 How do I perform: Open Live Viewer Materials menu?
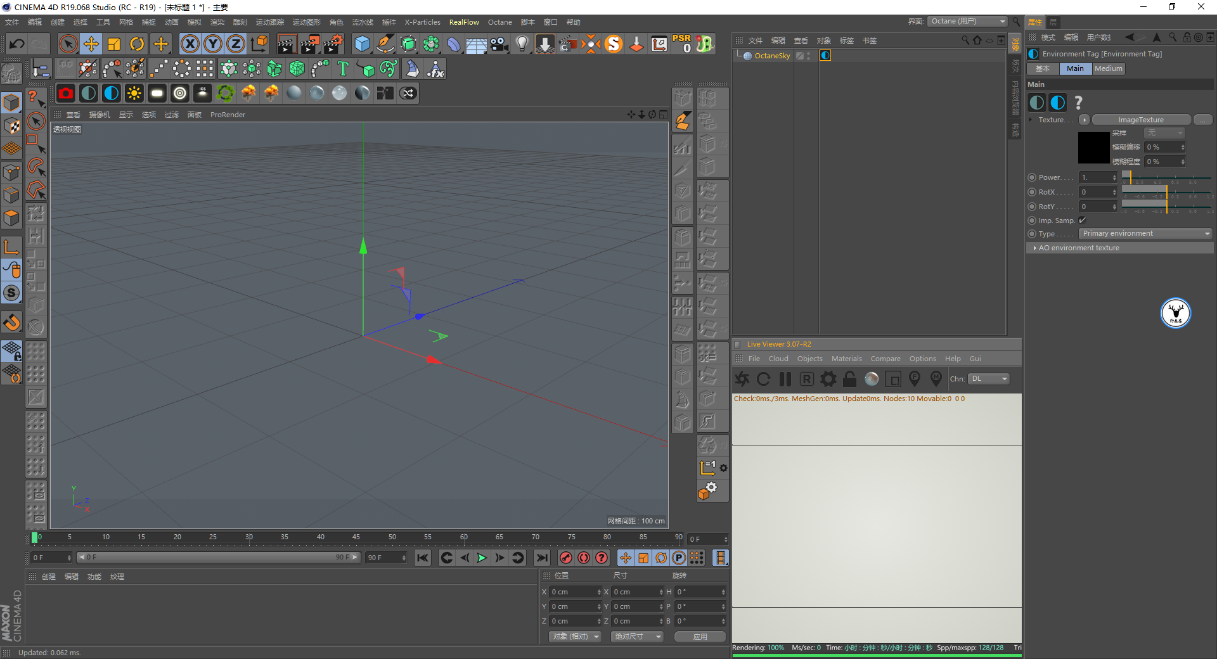(846, 359)
